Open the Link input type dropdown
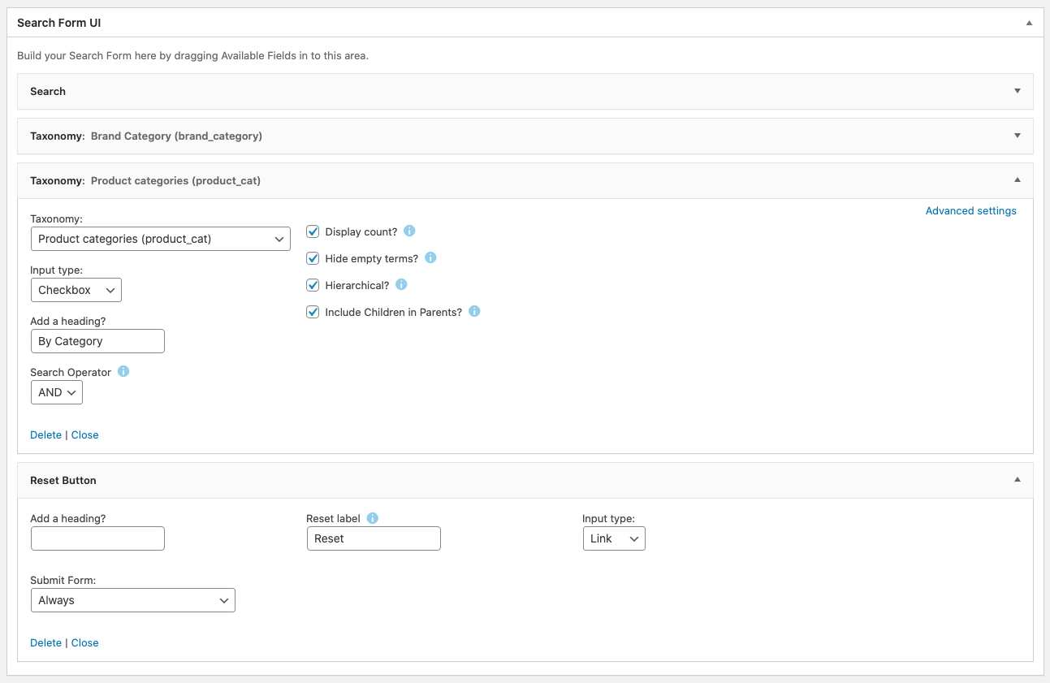This screenshot has width=1050, height=683. (614, 538)
